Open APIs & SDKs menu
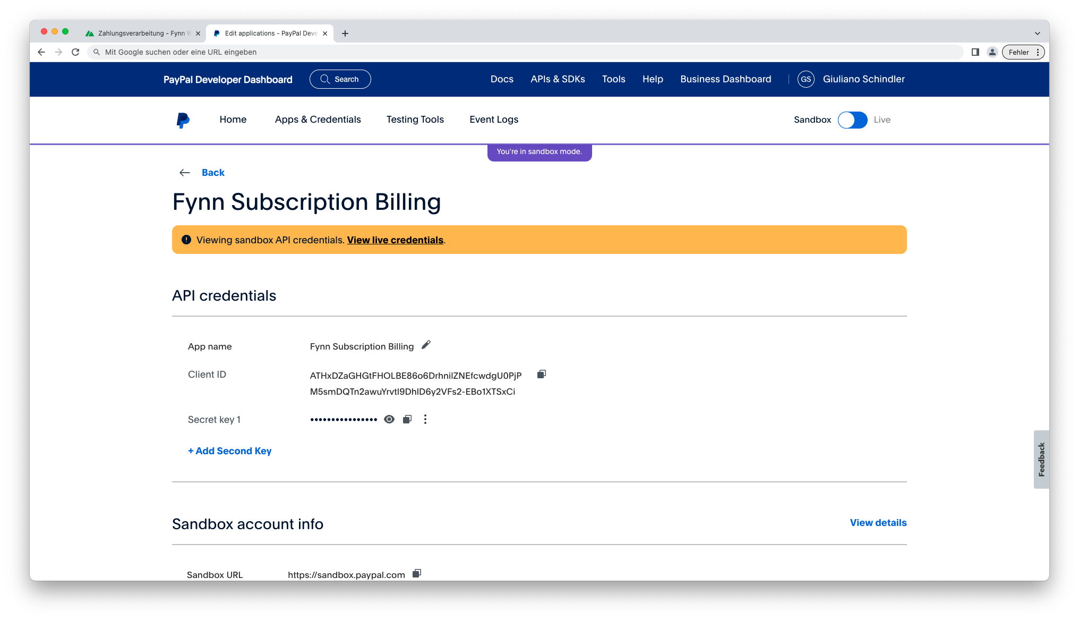Viewport: 1079px width, 620px height. [x=558, y=79]
